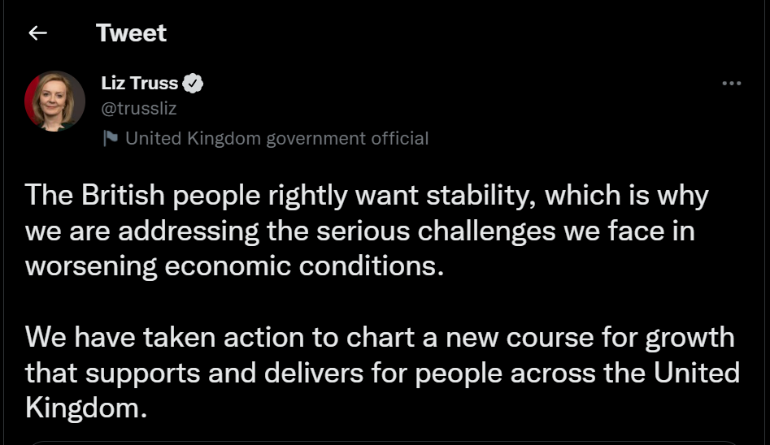Click the United Kingdom government official label

coord(276,139)
